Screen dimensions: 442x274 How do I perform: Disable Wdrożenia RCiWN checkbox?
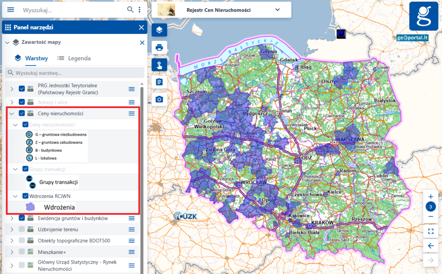(x=25, y=196)
